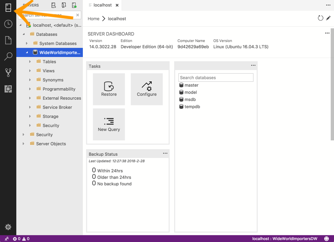Viewport: 334px width, 242px height.
Task: Expand System Databases folder
Action: coord(27,43)
